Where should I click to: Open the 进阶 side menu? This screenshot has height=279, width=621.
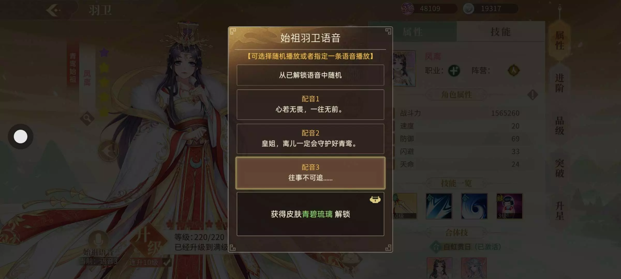click(559, 83)
